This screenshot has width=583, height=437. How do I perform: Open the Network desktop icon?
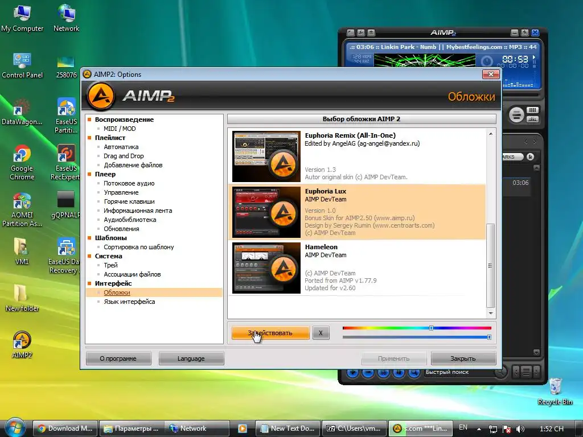click(x=66, y=18)
